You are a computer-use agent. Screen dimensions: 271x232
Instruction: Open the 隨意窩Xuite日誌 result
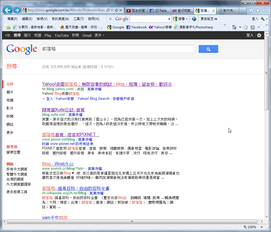point(63,110)
